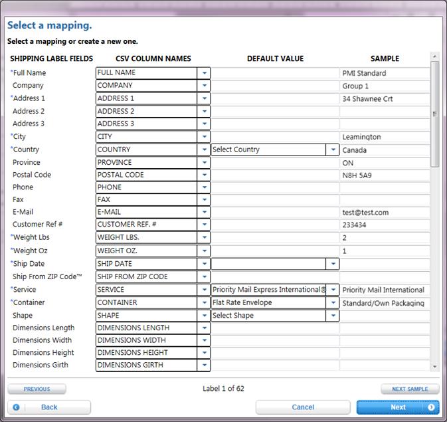Expand the Flat Rate Envelope default dropdown
The width and height of the screenshot is (447, 422).
(333, 303)
